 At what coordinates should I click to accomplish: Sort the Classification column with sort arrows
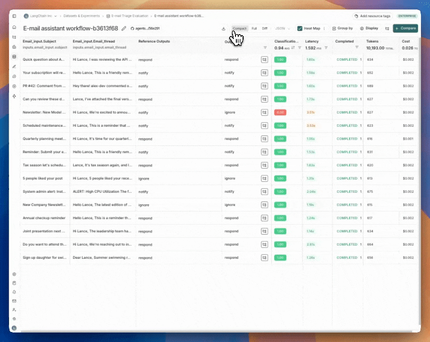pos(293,47)
